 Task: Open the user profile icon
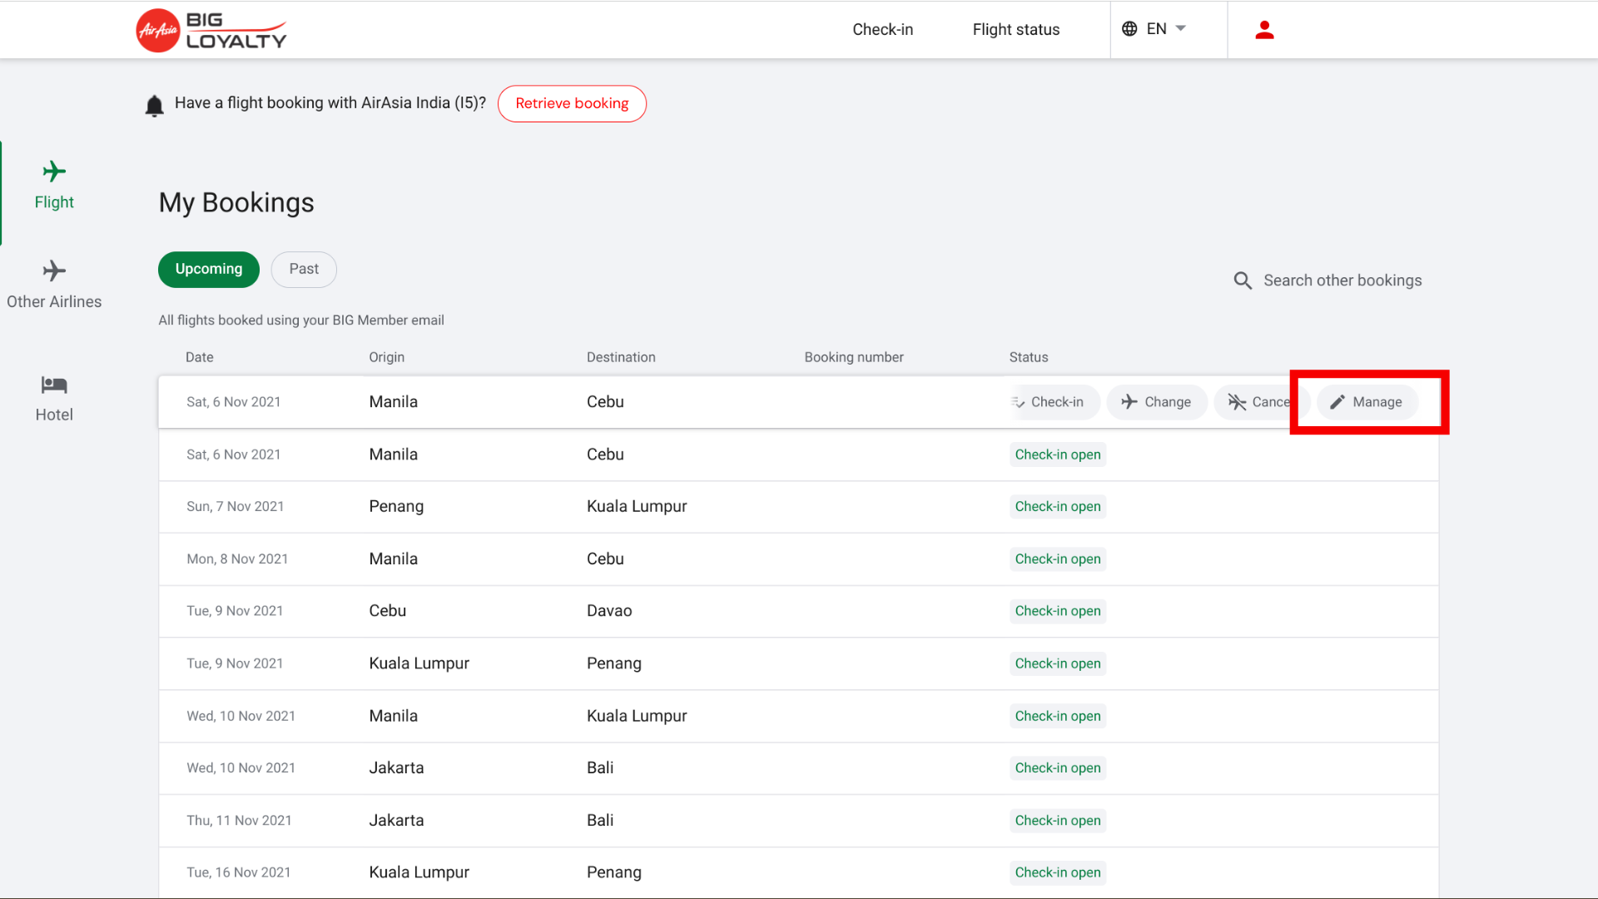1264,30
